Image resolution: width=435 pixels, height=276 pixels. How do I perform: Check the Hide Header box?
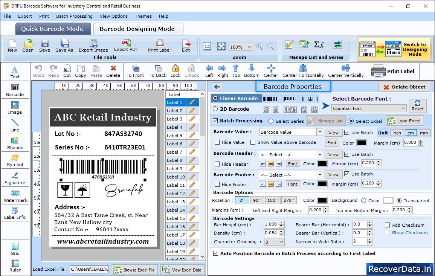click(217, 164)
